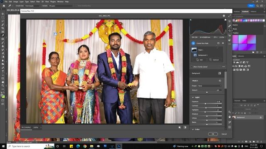Toggle the color sampler overlay tool

pyautogui.click(x=229, y=122)
